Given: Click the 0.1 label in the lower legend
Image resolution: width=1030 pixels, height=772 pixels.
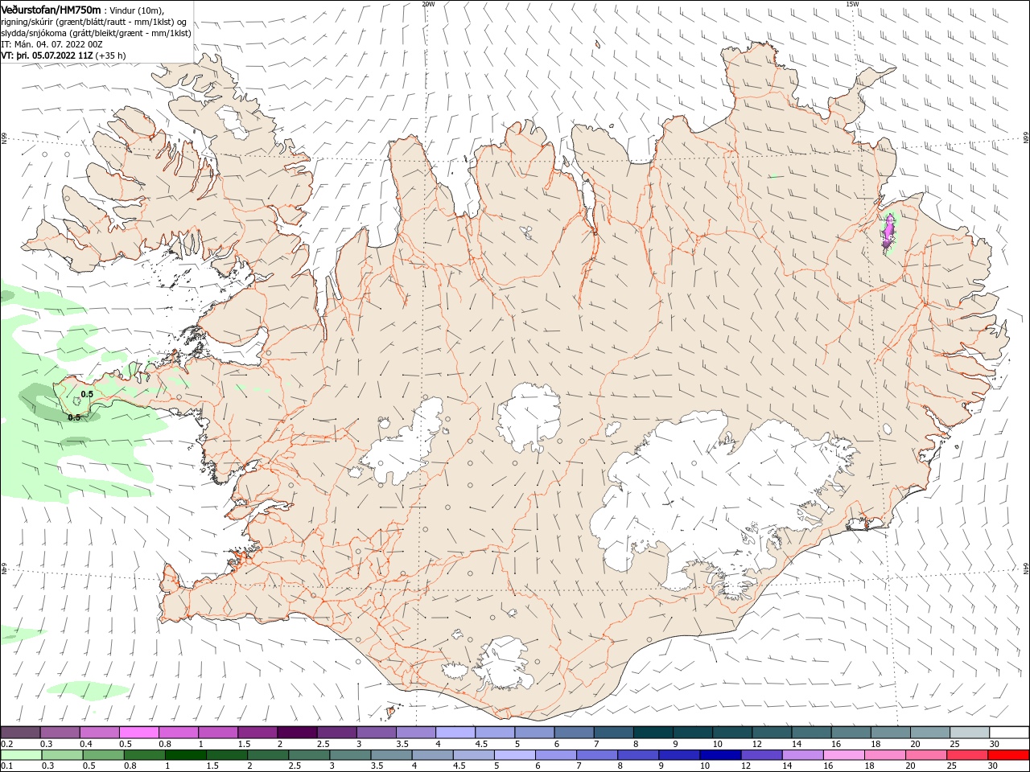Looking at the screenshot, I should pos(6,766).
